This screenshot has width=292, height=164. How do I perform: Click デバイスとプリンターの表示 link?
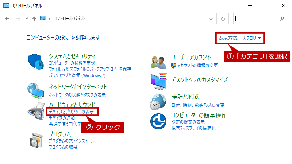point(71,112)
